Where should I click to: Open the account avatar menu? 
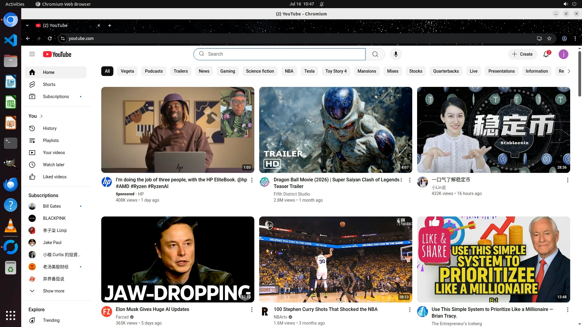[x=563, y=54]
